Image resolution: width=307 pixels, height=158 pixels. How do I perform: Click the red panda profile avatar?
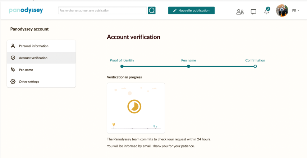pyautogui.click(x=282, y=10)
